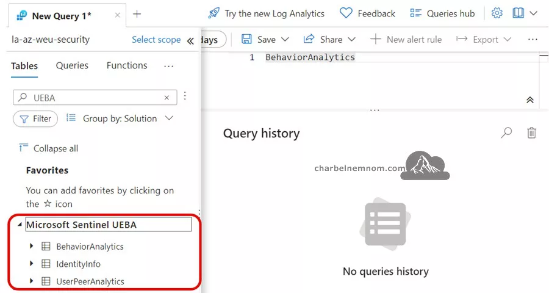Expand the IdentityInfo table
The width and height of the screenshot is (549, 293).
[32, 263]
